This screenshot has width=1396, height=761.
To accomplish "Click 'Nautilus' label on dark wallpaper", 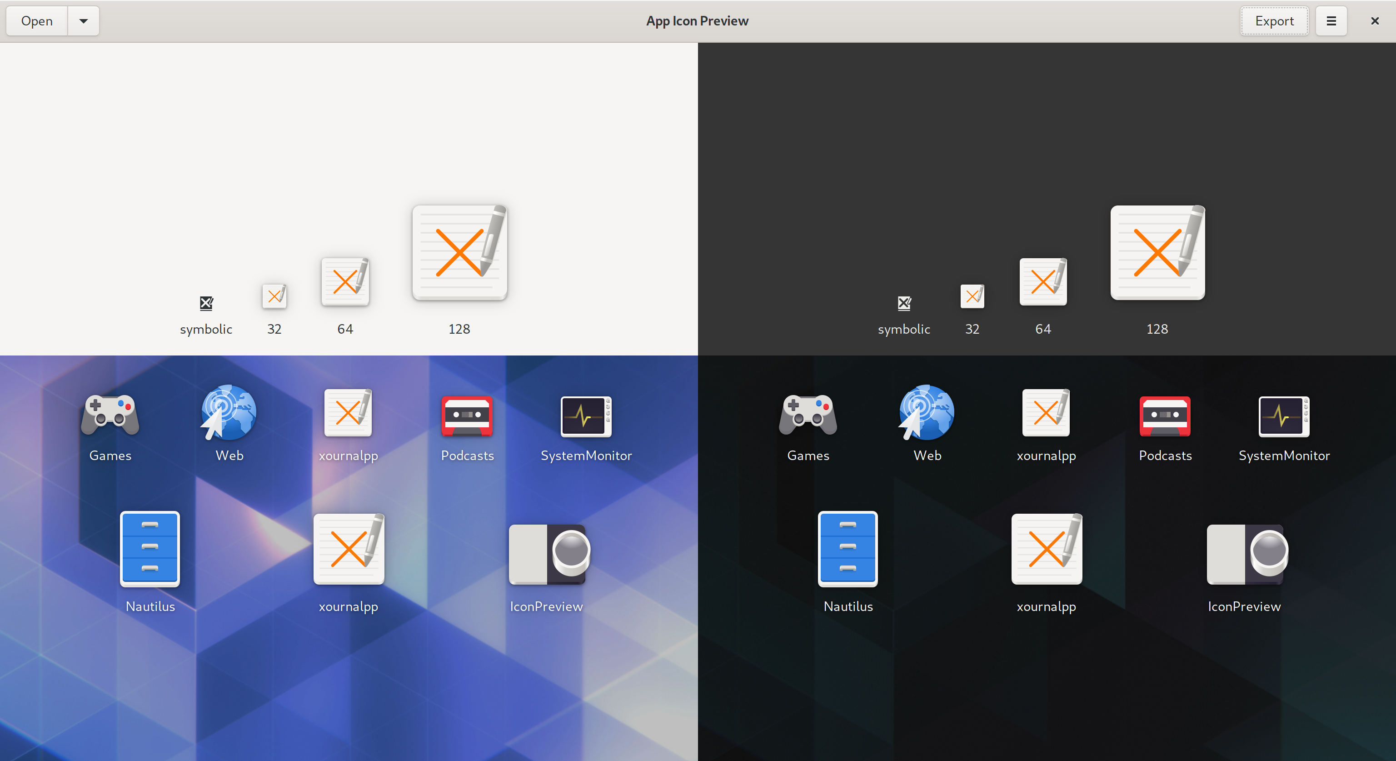I will (x=848, y=606).
